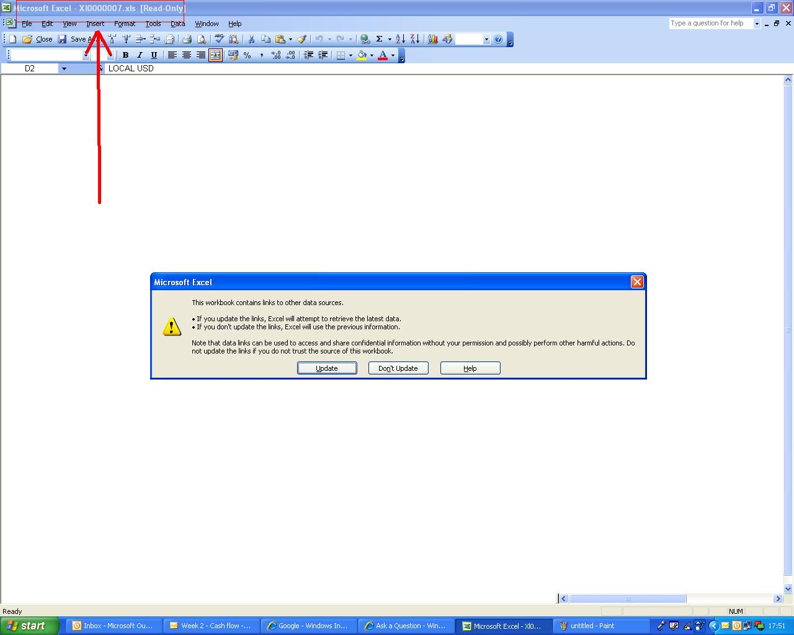The image size is (794, 635).
Task: Open the font color dropdown arrow
Action: click(392, 55)
